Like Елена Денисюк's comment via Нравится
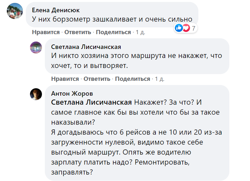The width and height of the screenshot is (250, 181). 45,32
